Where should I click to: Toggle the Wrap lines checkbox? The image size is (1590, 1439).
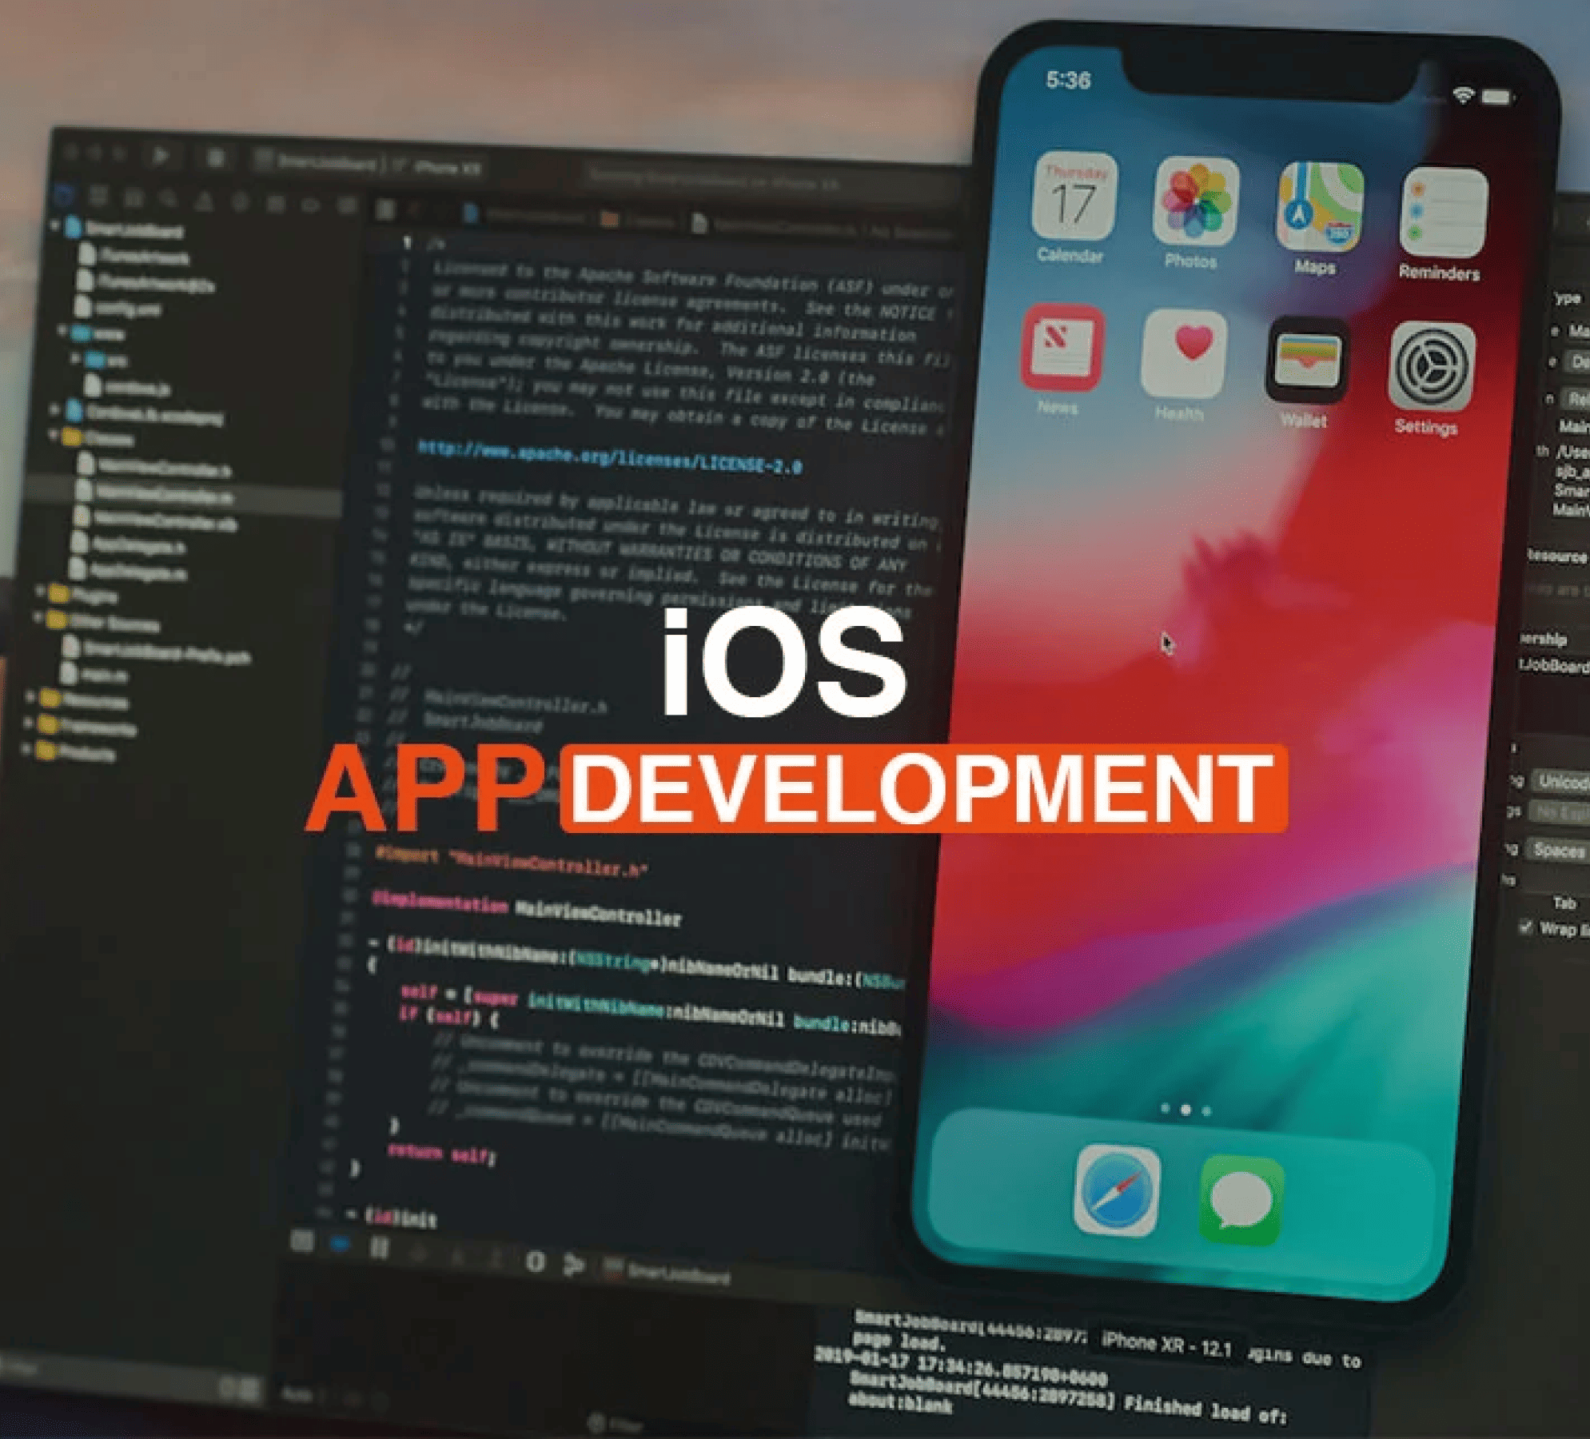[1525, 927]
